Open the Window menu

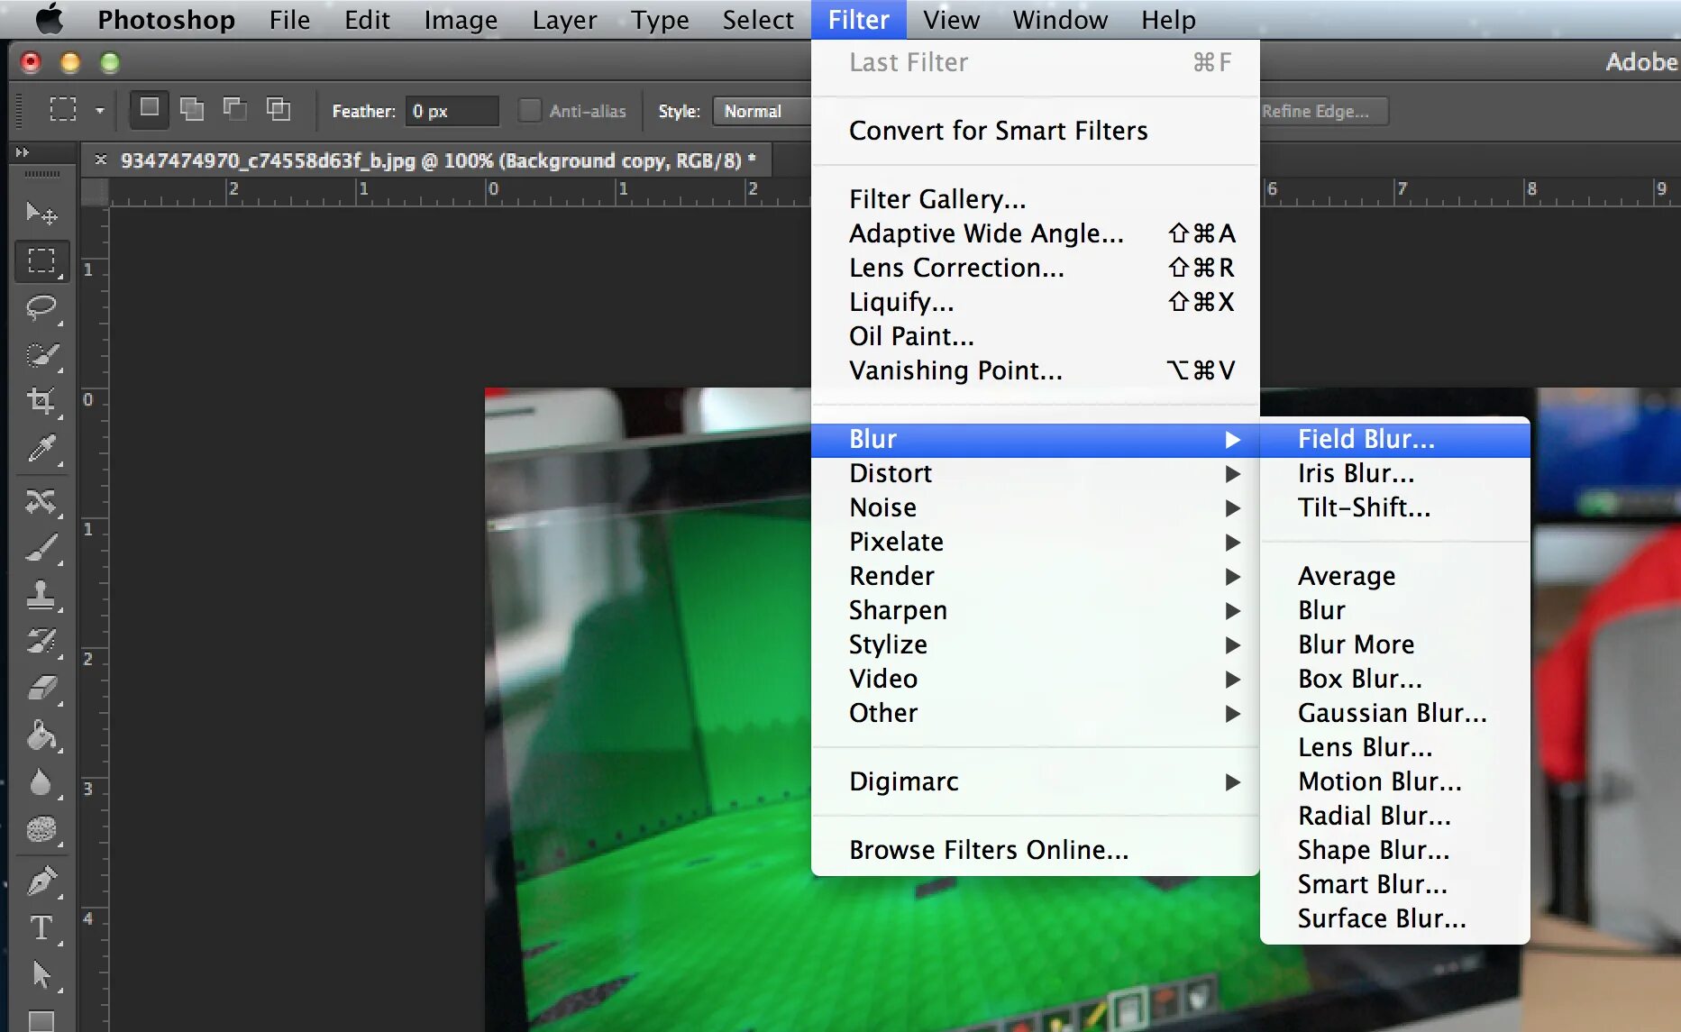pos(1060,19)
